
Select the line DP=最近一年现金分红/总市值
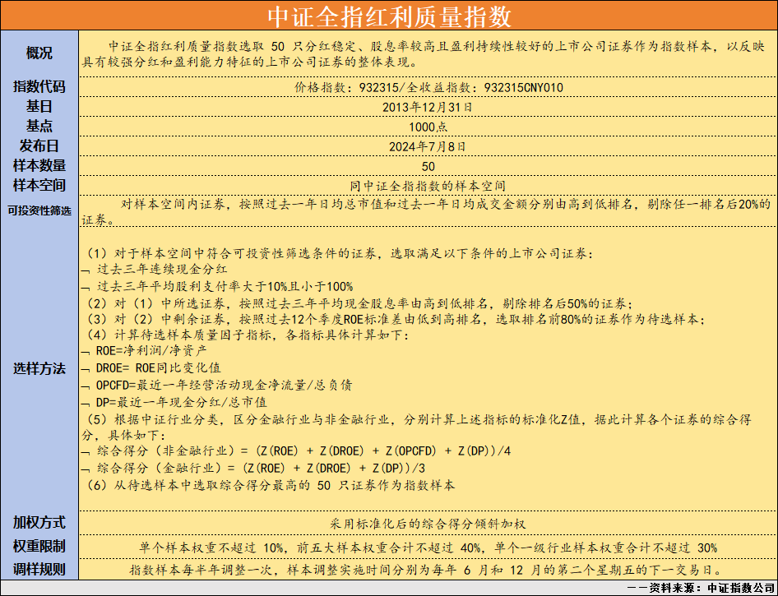pyautogui.click(x=175, y=402)
